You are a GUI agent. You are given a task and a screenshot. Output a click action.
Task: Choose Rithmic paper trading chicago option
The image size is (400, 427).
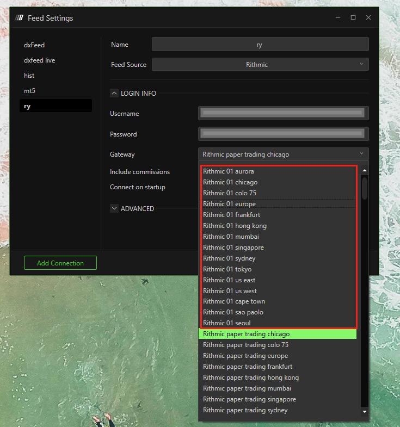point(246,334)
